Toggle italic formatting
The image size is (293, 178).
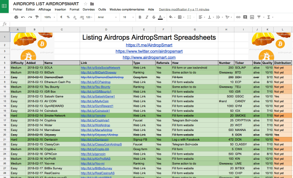tap(146, 17)
